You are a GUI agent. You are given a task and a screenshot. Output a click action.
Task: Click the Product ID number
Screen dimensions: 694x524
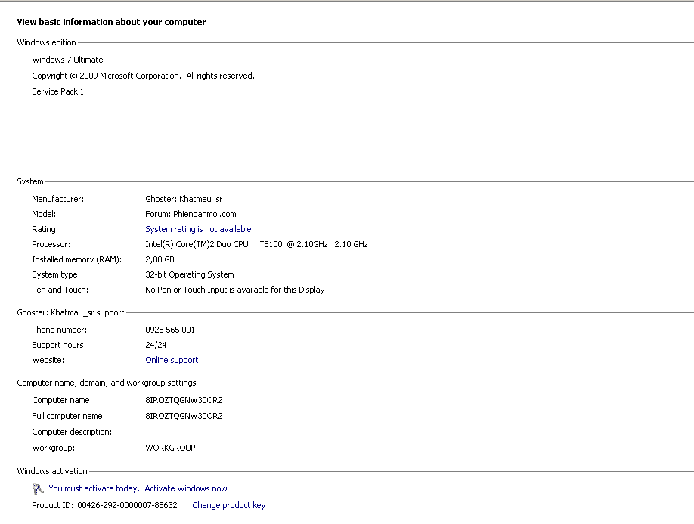[127, 505]
